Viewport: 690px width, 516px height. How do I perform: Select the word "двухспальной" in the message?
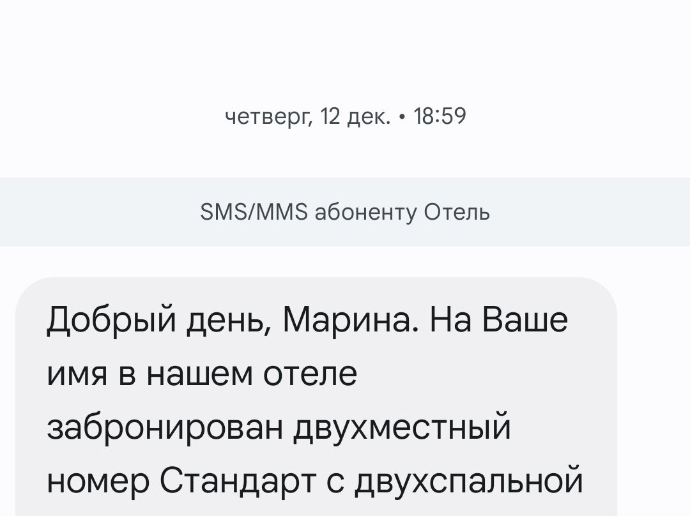(x=469, y=481)
